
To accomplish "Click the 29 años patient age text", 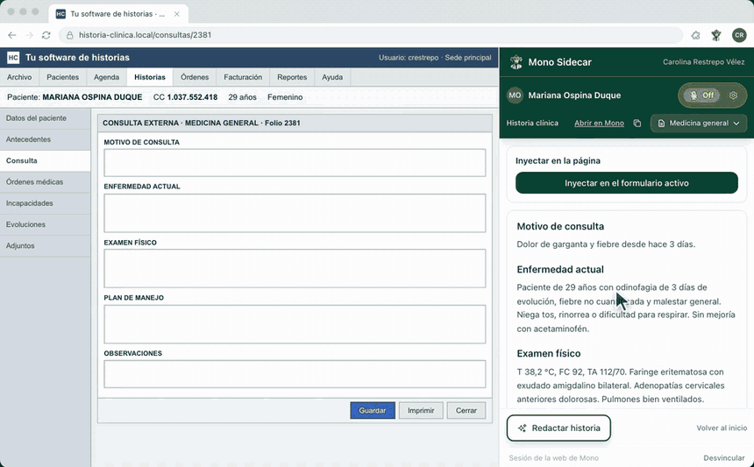I will (x=242, y=97).
